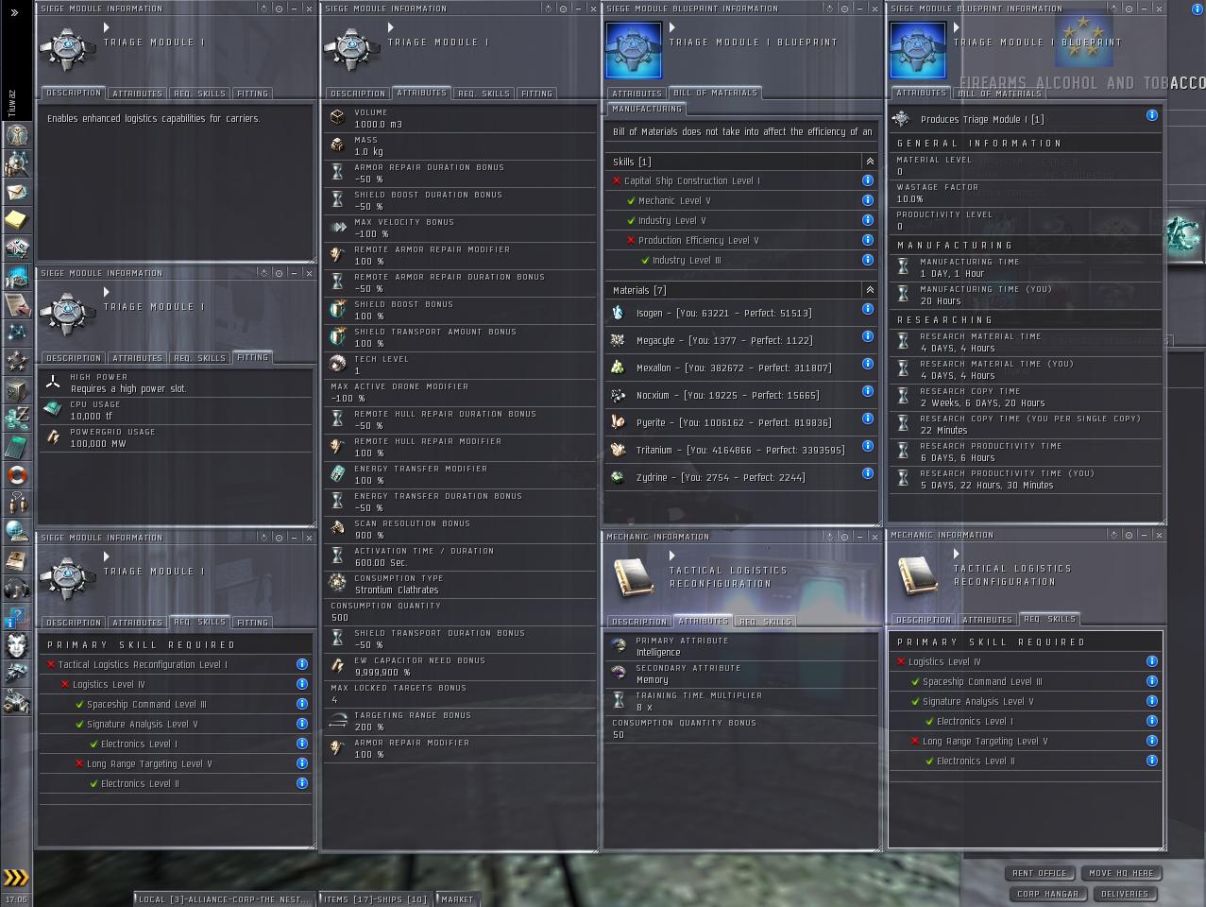Collapse the Skills [1] section
Image resolution: width=1206 pixels, height=907 pixels.
point(870,162)
